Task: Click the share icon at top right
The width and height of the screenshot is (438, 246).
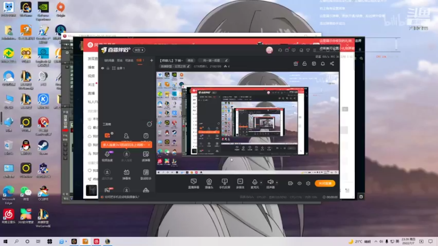Action: coord(332,63)
